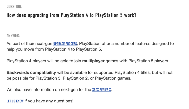Click "As part of their next-gen" text

[x=29, y=44]
